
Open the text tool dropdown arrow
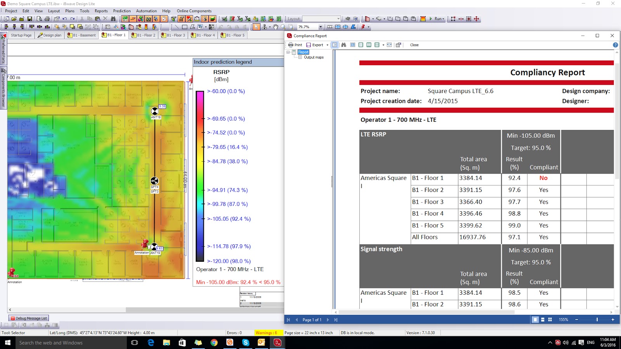click(x=205, y=27)
